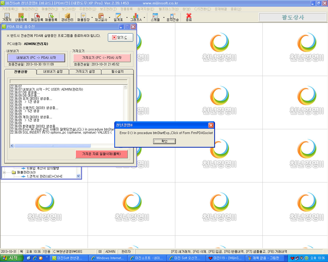The height and width of the screenshot is (262, 328).
Task: Open the 매출관리(3) menu
Action: click(50, 9)
